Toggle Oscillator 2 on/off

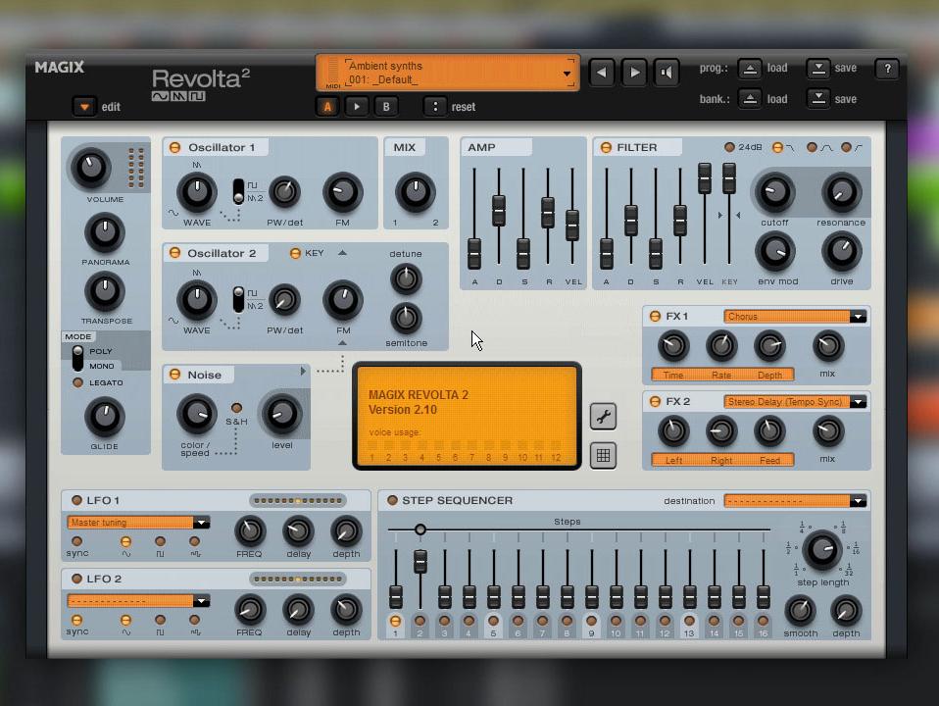pyautogui.click(x=174, y=253)
